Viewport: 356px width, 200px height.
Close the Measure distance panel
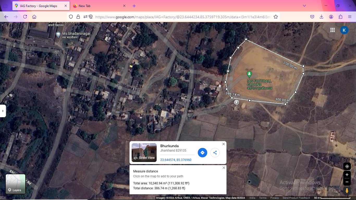tap(224, 168)
